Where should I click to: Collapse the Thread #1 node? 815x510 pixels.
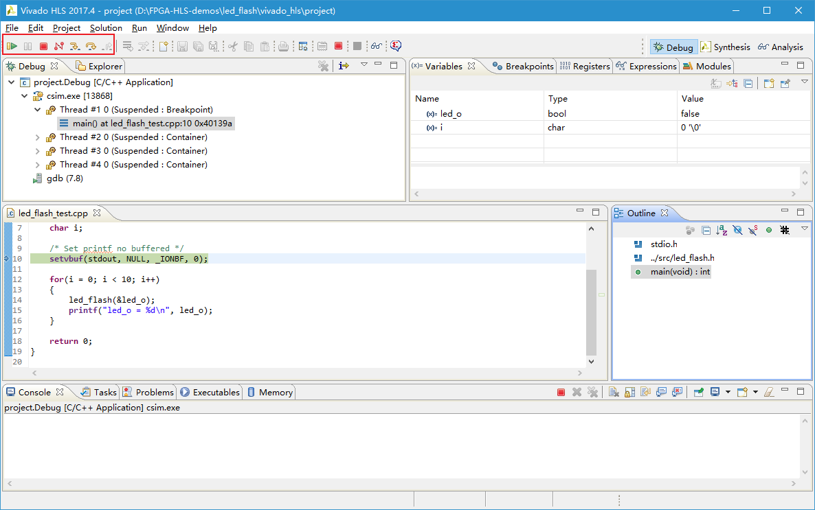pyautogui.click(x=38, y=110)
